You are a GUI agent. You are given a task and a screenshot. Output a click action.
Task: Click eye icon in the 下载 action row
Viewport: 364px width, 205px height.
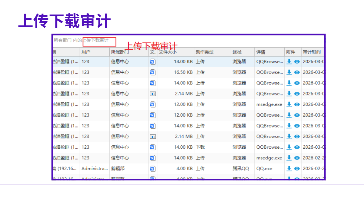coord(297,147)
